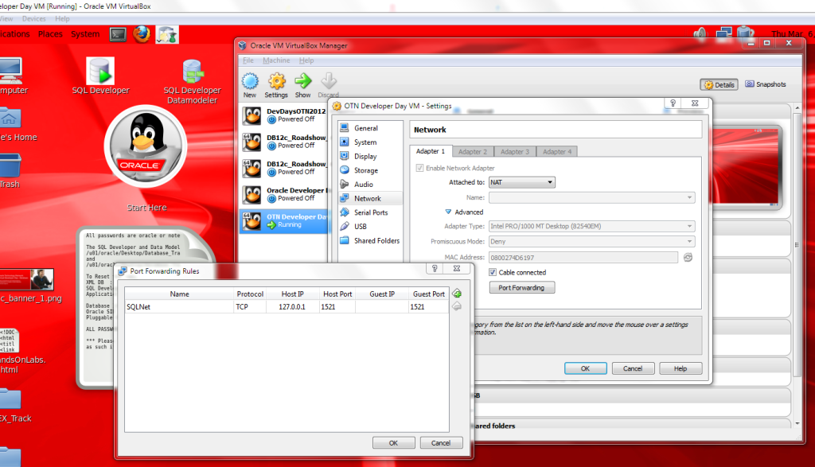Open the SQL developer panel launcher icon
Image resolution: width=815 pixels, height=467 pixels.
[x=167, y=34]
